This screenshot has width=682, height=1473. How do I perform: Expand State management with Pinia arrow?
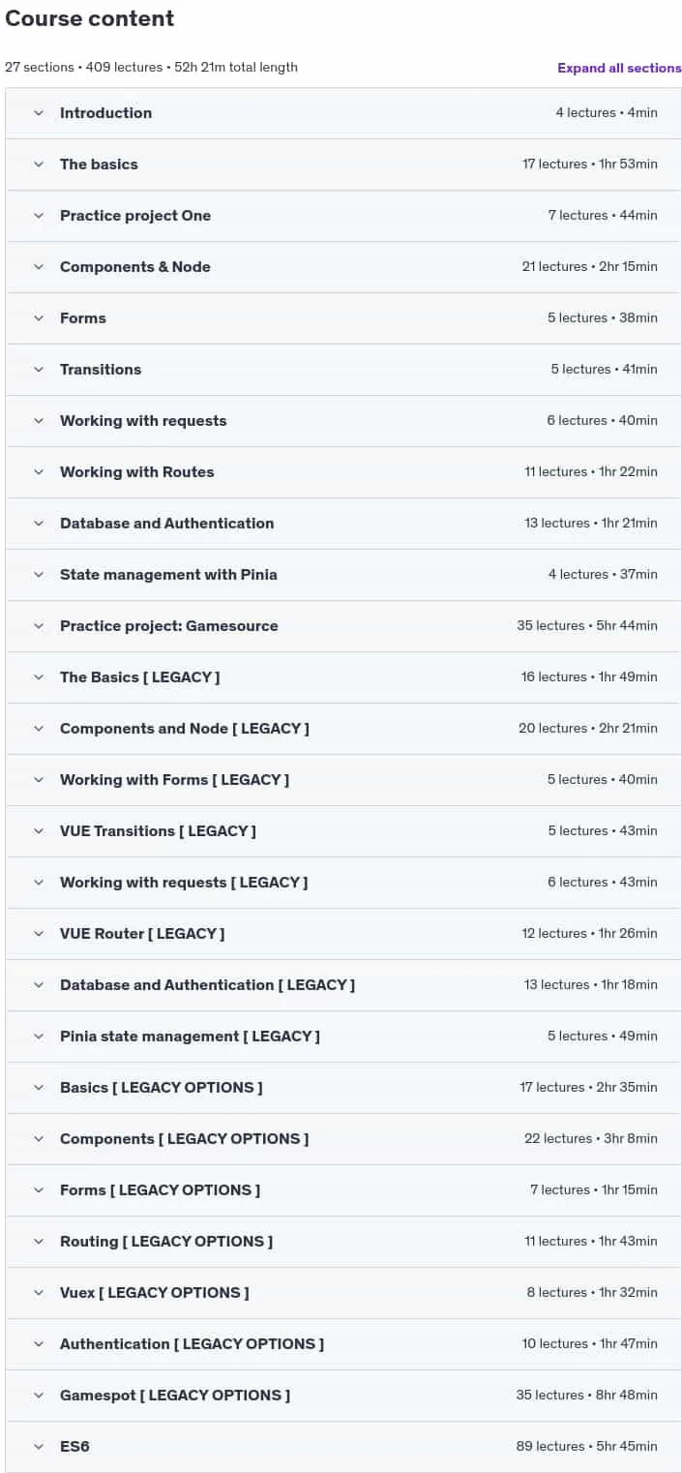pos(39,575)
